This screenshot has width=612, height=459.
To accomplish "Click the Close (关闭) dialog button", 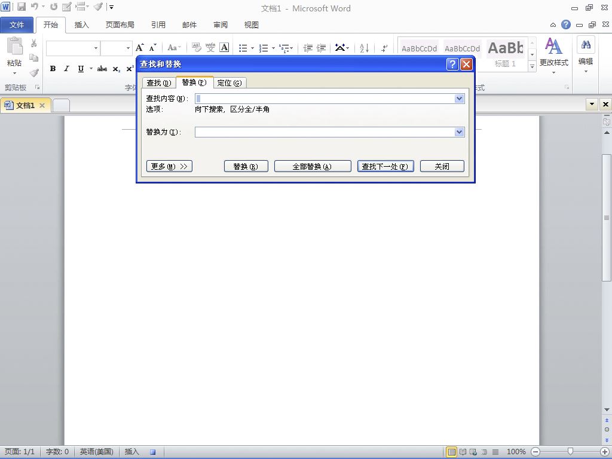I will [x=442, y=166].
